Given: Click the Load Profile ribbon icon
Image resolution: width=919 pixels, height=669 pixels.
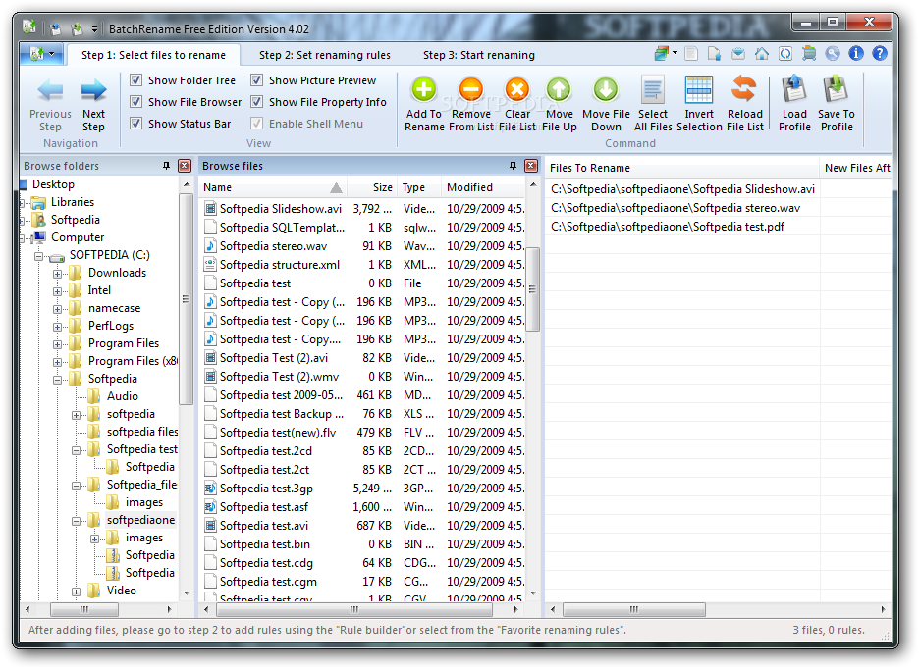Looking at the screenshot, I should [x=794, y=89].
